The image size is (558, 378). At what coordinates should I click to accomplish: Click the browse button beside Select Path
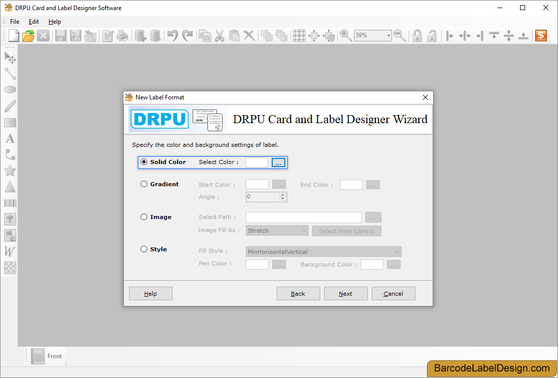tap(373, 217)
